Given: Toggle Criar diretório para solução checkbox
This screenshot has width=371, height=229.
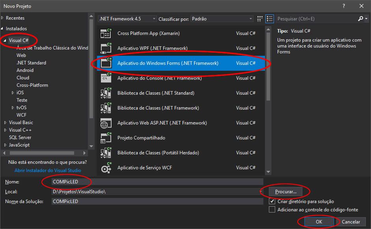Looking at the screenshot, I should coord(272,202).
